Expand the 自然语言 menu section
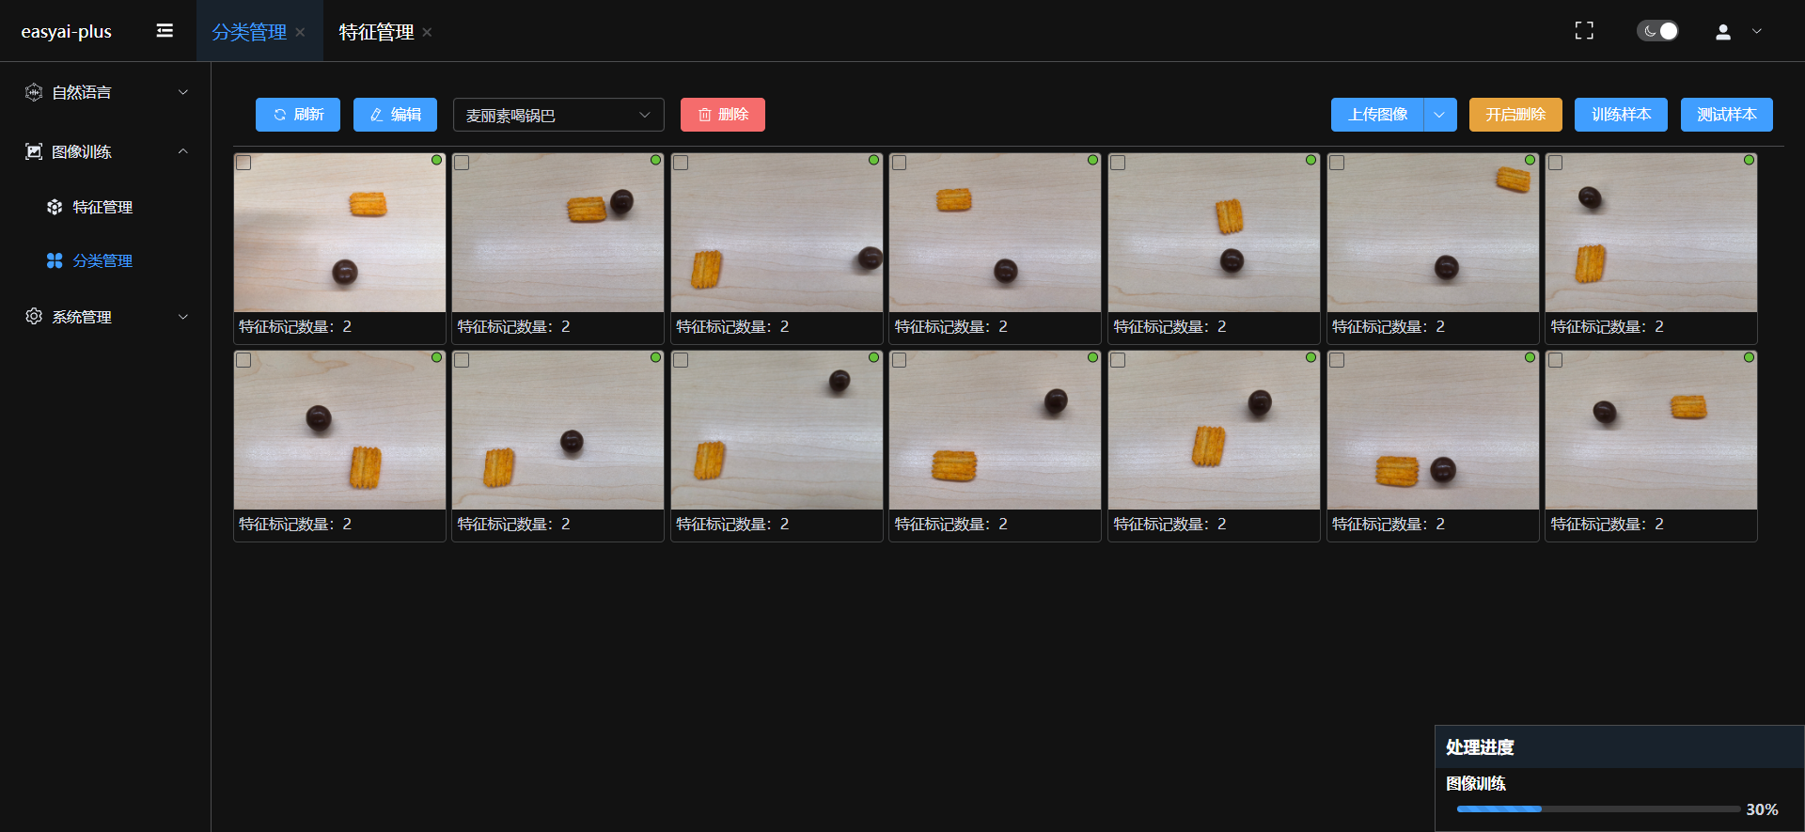The height and width of the screenshot is (832, 1805). (x=183, y=92)
